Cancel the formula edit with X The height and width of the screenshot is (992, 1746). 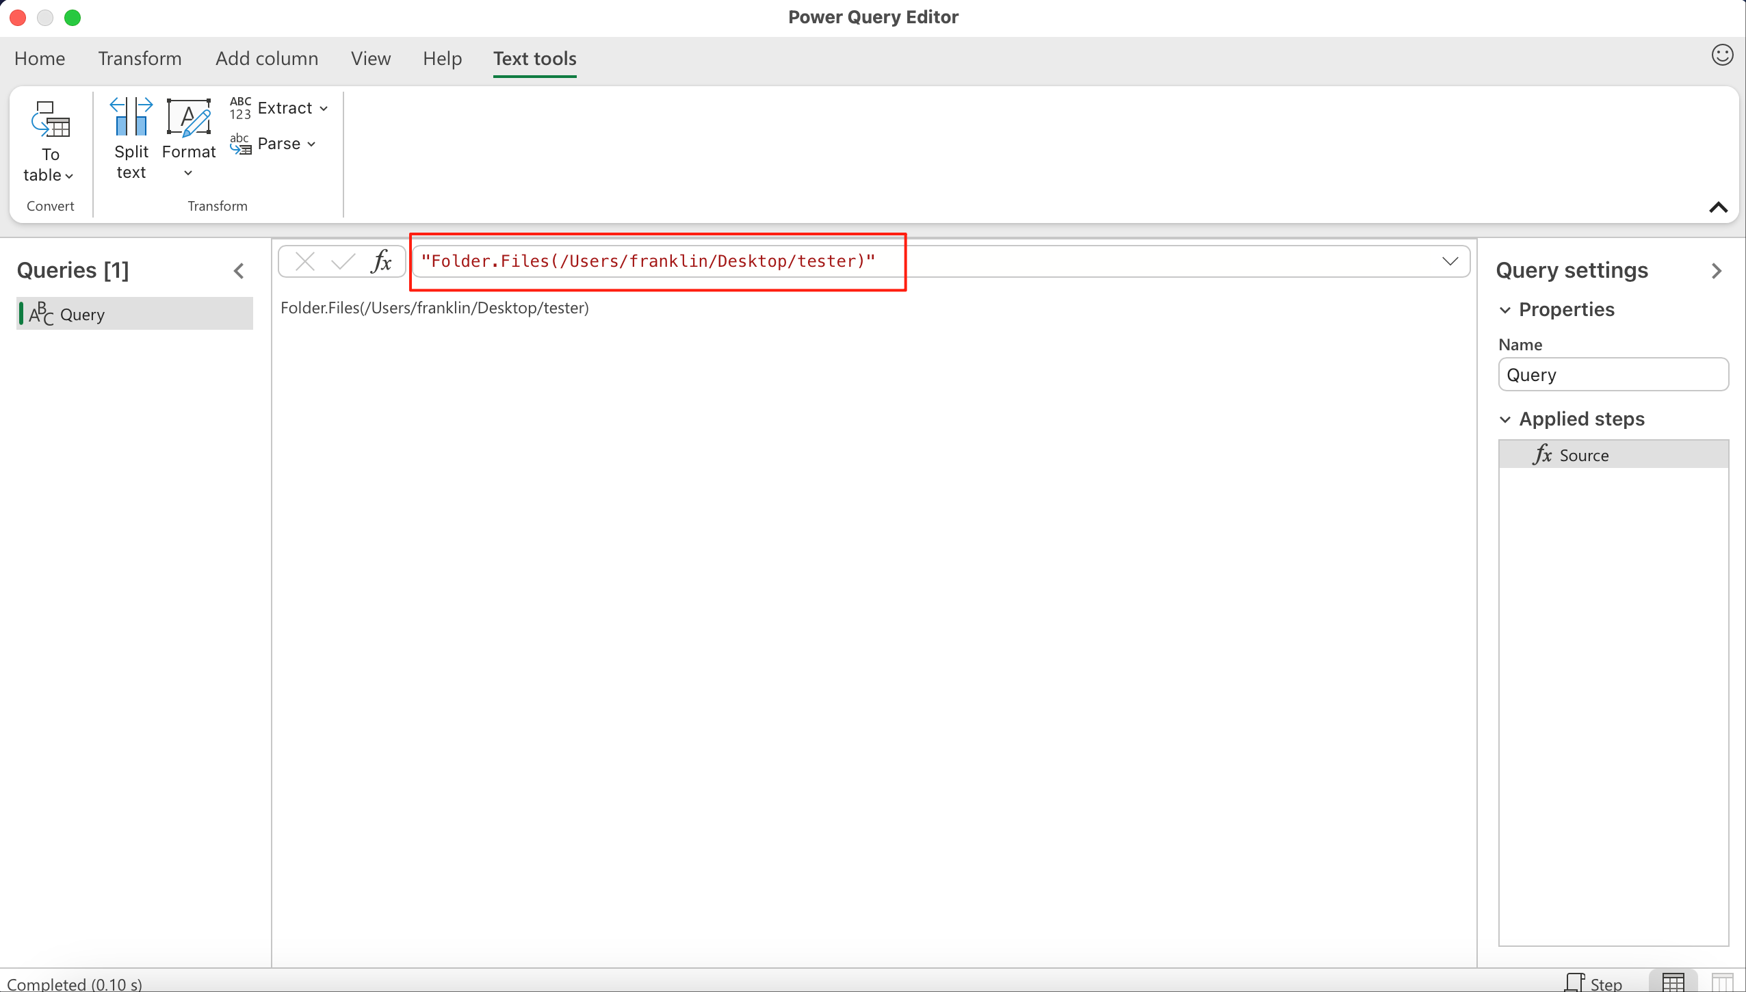(x=304, y=261)
